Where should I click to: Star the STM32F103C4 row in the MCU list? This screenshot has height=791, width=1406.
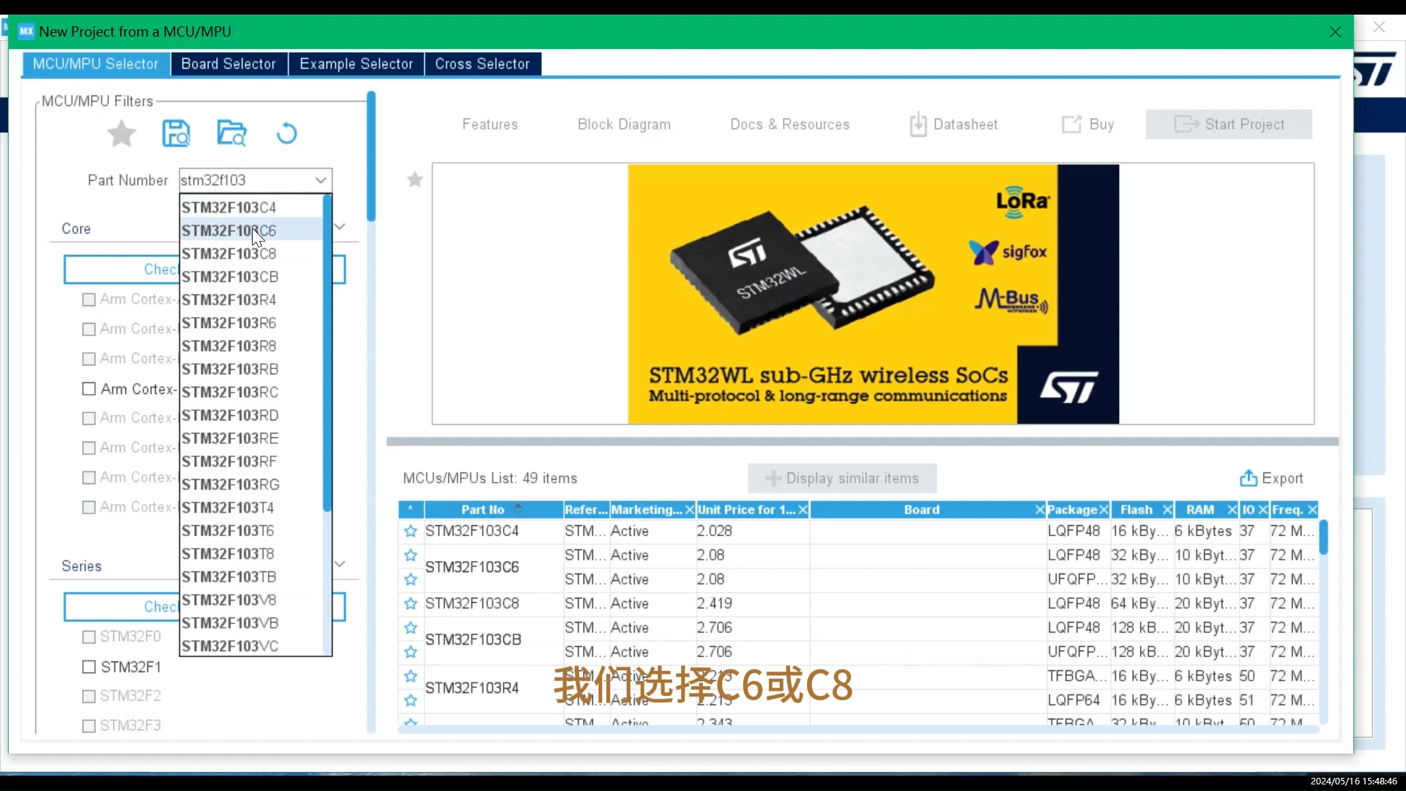point(410,531)
